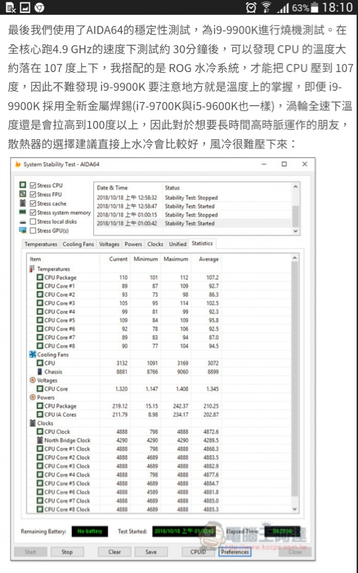Screen dimensions: 358x573
Task: Select the CPU Core #8 Clock row
Action: (159, 509)
